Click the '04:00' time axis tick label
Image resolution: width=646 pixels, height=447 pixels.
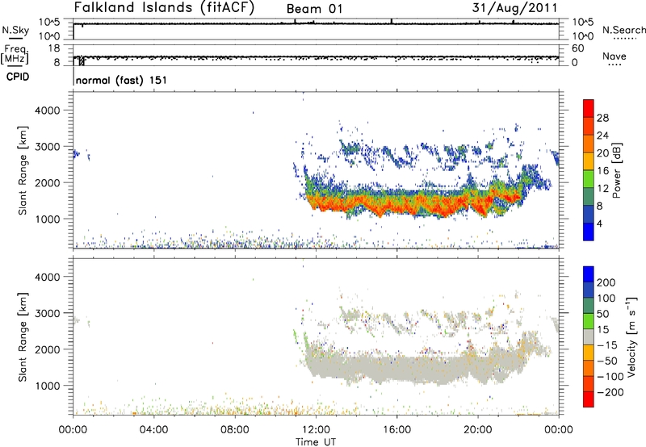153,430
